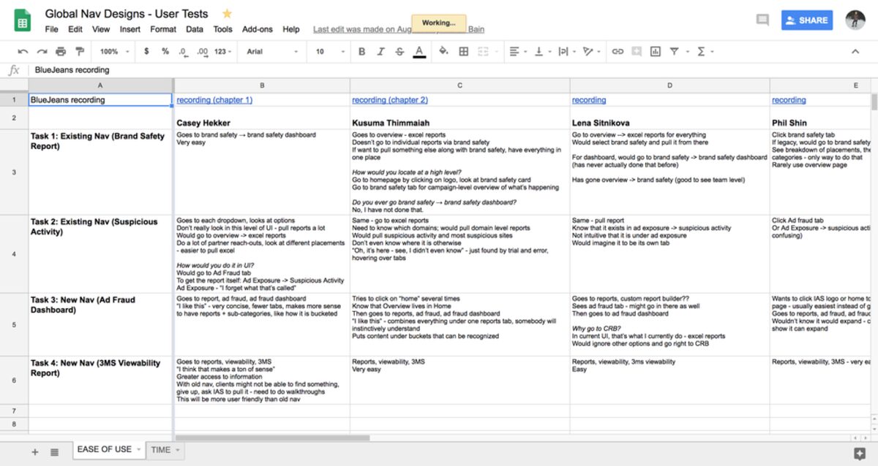Open the Insert menu
Image resolution: width=878 pixels, height=466 pixels.
point(130,29)
